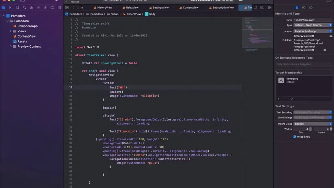The height and width of the screenshot is (188, 334).
Task: Edit the Name field TimersView.swift
Action: coord(313,20)
